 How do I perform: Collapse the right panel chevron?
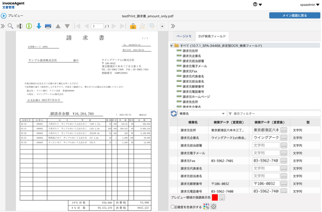(x=173, y=26)
